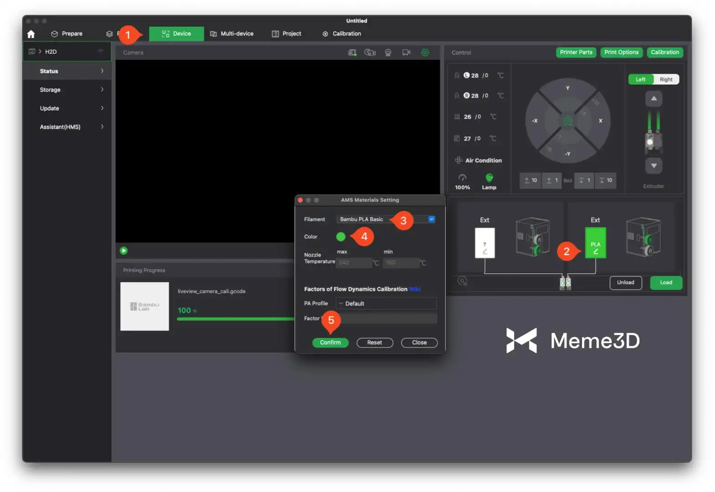The width and height of the screenshot is (715, 492).
Task: Click the Unload button
Action: [x=625, y=282]
